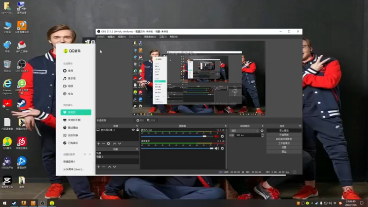This screenshot has width=368, height=207.
Task: Move the scene up in Scenes panel
Action: pos(109,167)
